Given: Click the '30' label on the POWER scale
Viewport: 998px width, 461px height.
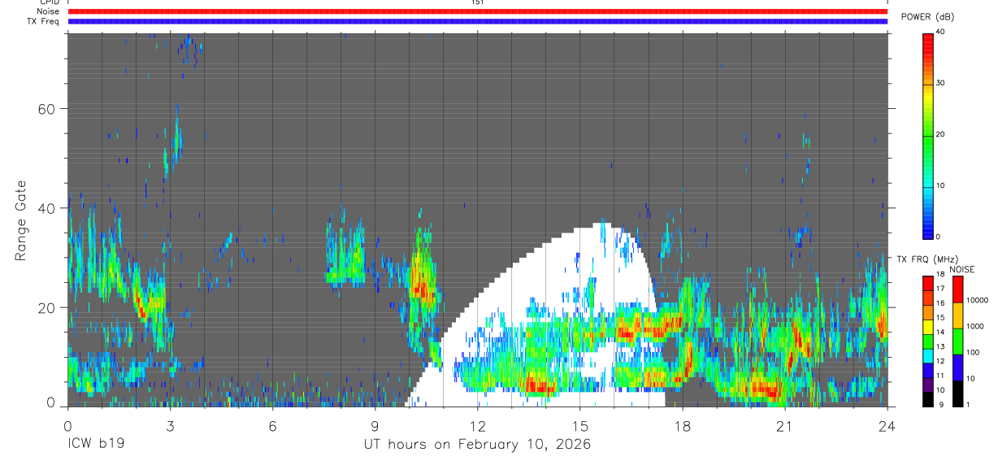Looking at the screenshot, I should 941,83.
